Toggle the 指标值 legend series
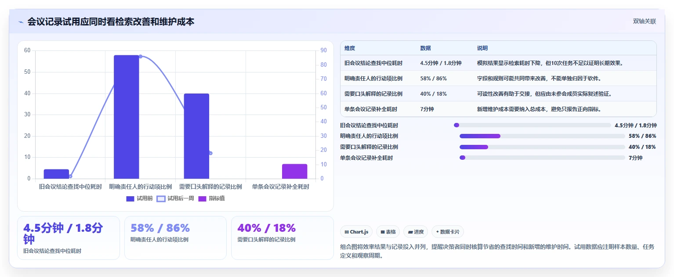674x277 pixels. click(x=211, y=198)
